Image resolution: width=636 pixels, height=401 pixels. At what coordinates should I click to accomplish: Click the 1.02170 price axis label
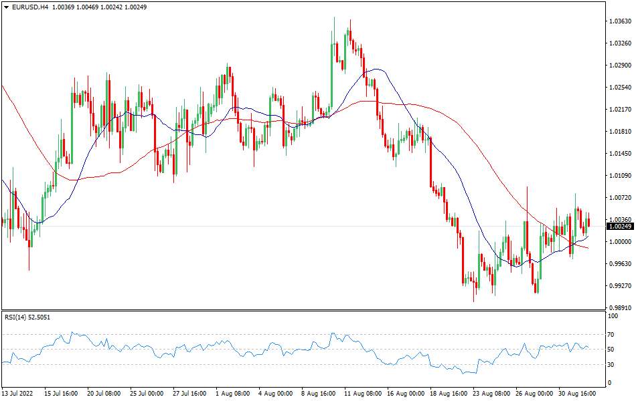tap(620, 110)
